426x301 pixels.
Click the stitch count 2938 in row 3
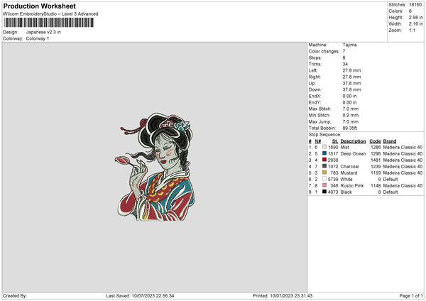tap(333, 160)
